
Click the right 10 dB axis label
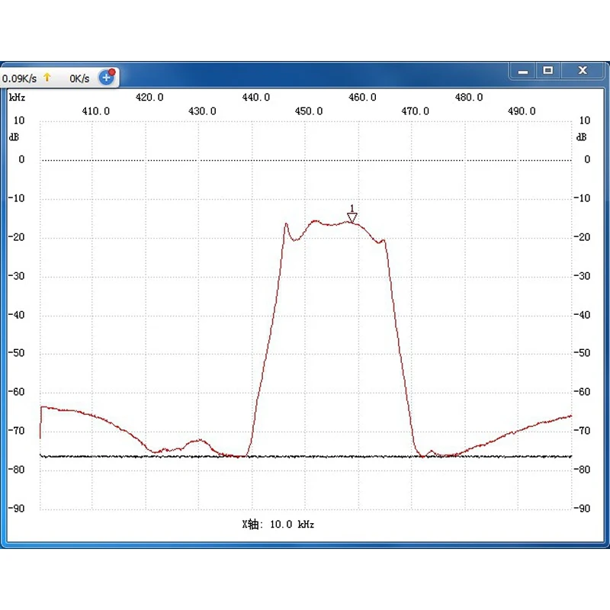585,120
